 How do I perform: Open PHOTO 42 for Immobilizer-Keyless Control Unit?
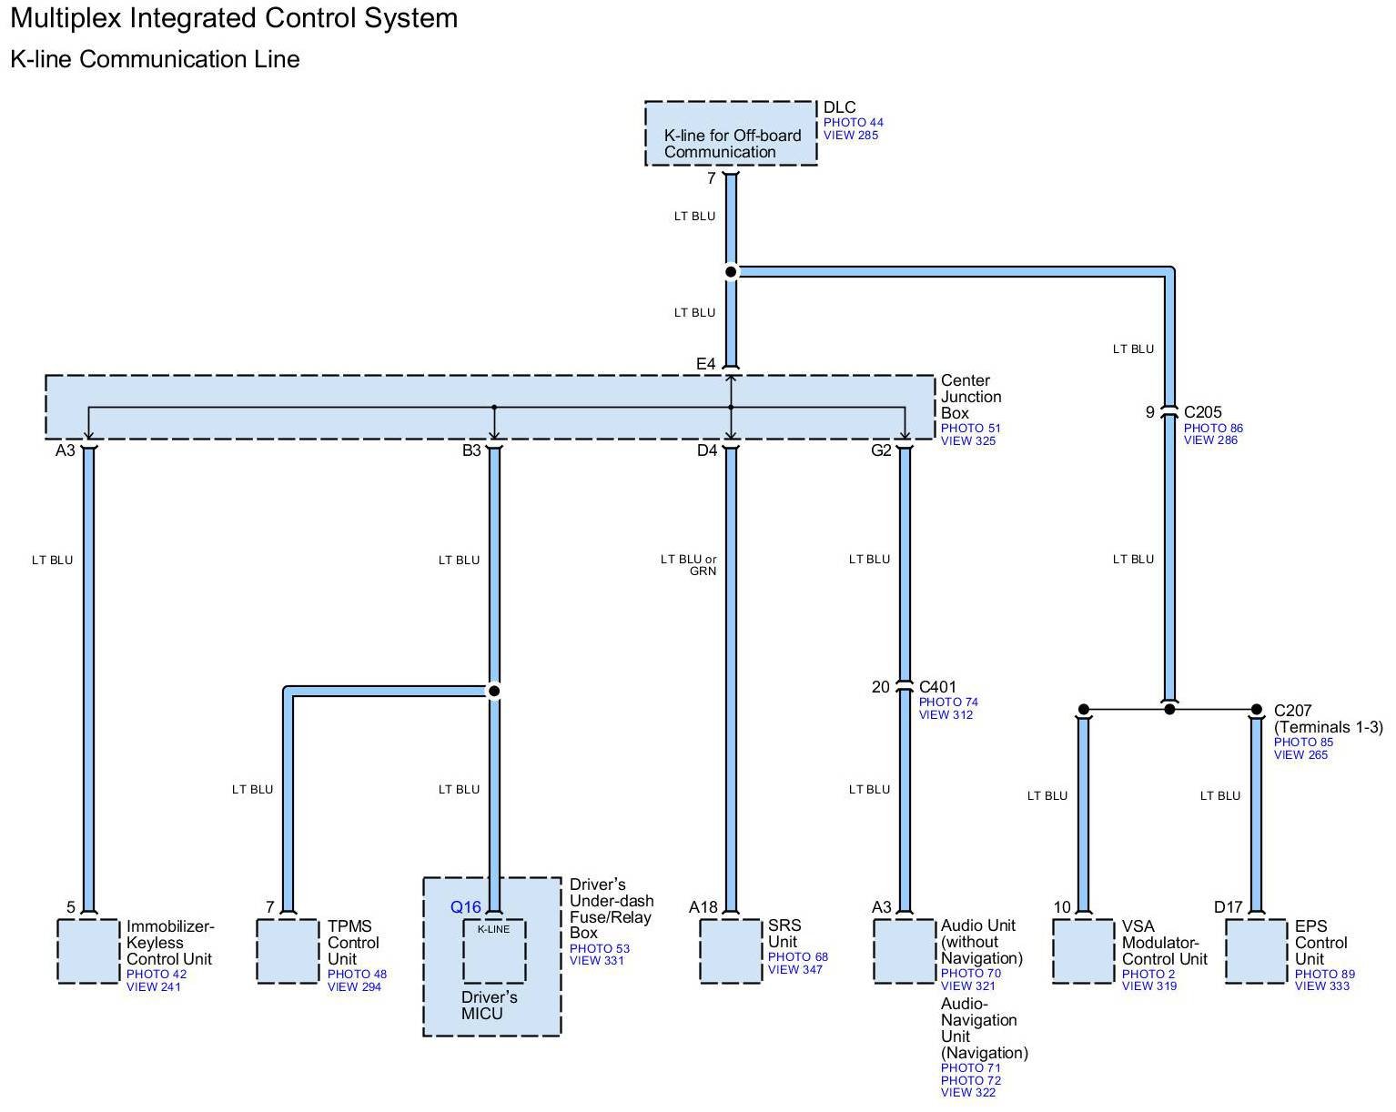(x=156, y=975)
